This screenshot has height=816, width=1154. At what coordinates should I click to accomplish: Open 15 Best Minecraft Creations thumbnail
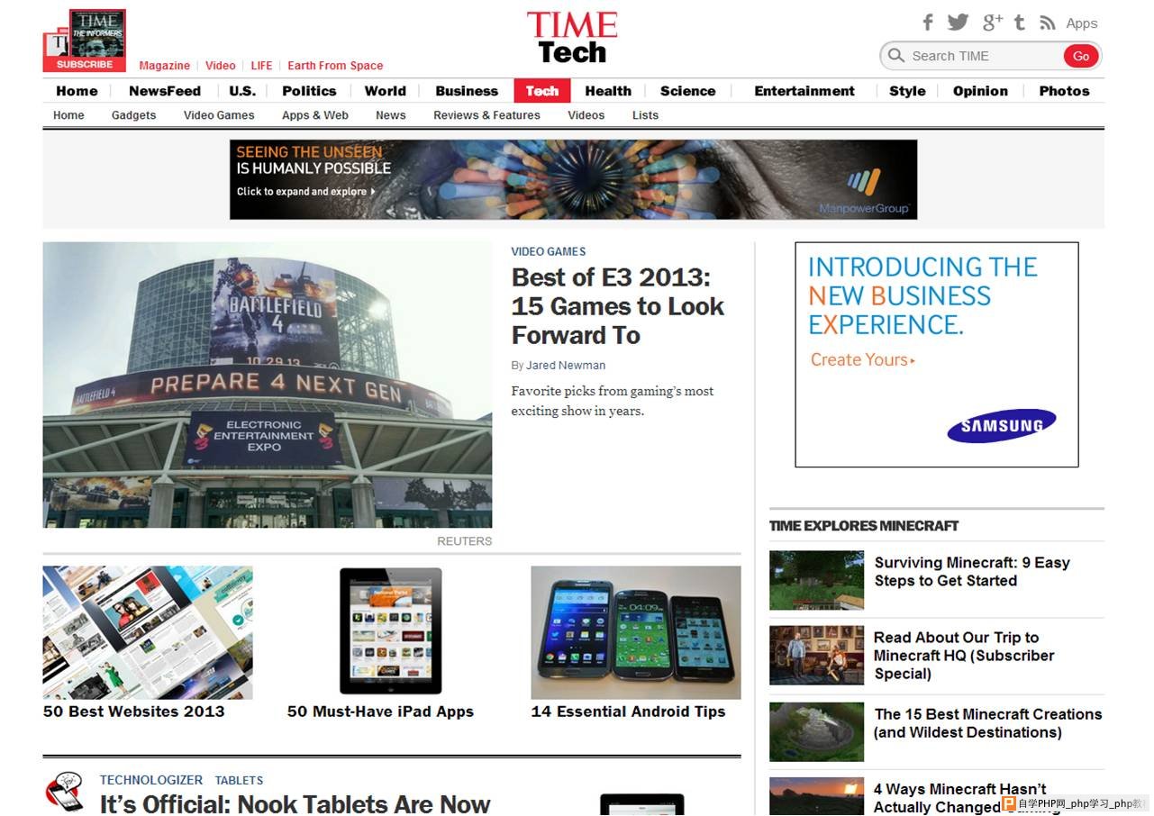[816, 732]
